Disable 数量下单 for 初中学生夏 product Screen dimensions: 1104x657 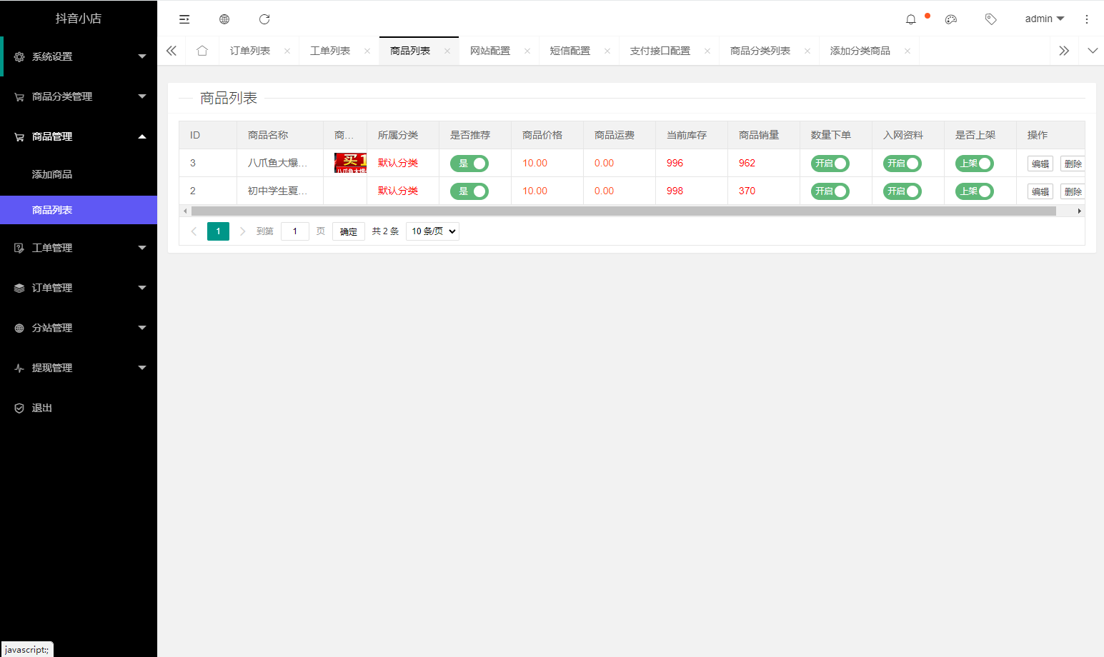tap(830, 191)
